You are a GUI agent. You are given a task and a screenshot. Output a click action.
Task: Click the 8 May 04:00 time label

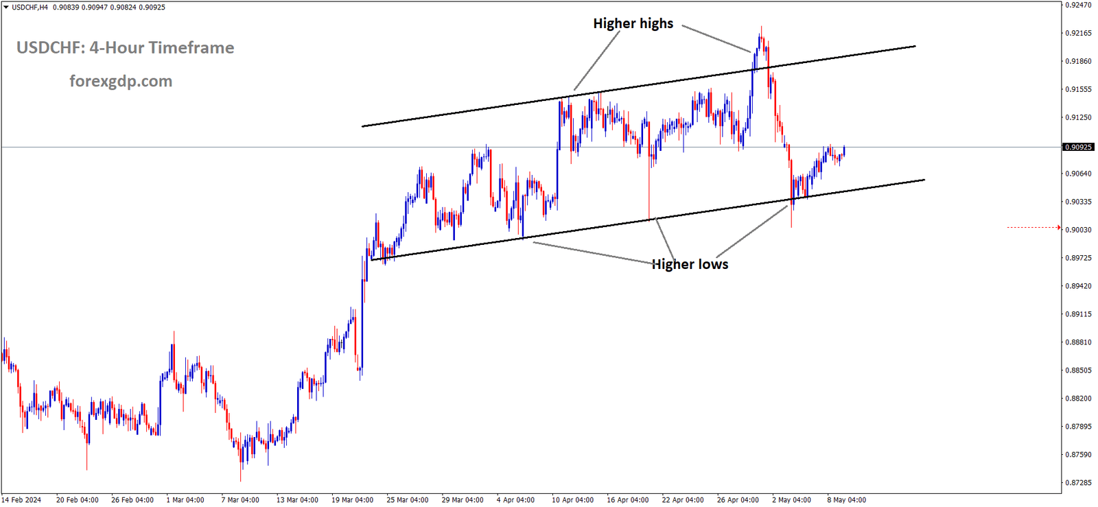(x=846, y=500)
